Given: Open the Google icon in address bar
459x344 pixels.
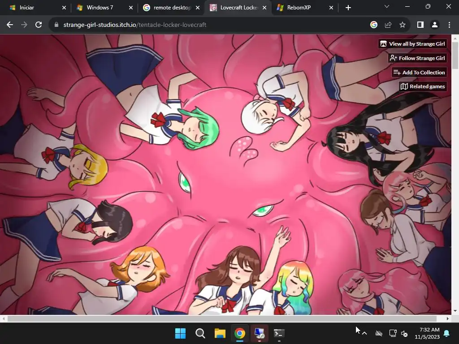Looking at the screenshot, I should [373, 25].
